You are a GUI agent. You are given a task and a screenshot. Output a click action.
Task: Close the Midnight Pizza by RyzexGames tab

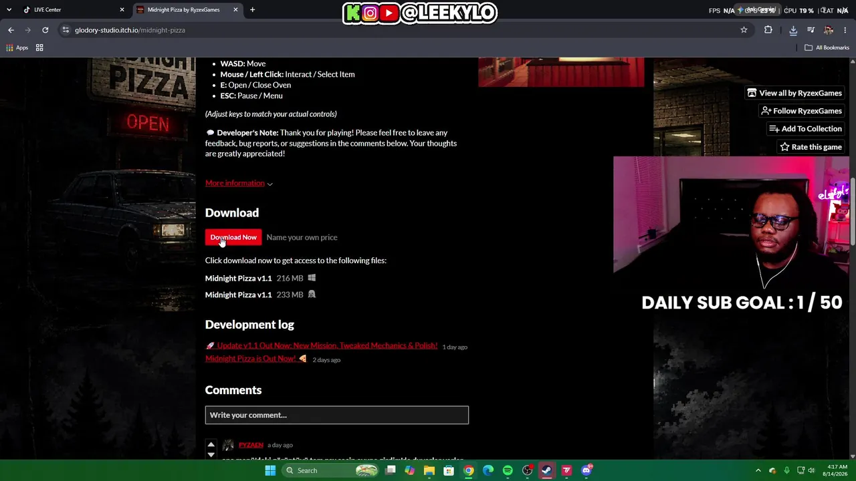coord(235,10)
